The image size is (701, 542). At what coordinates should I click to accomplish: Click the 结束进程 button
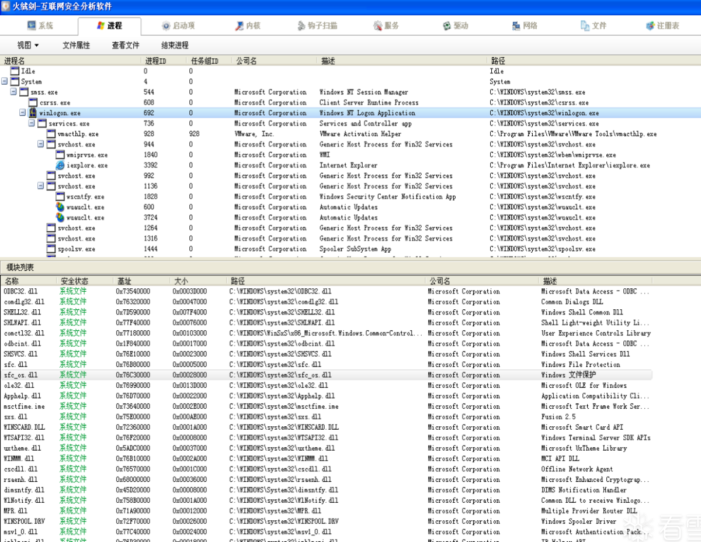[x=175, y=45]
